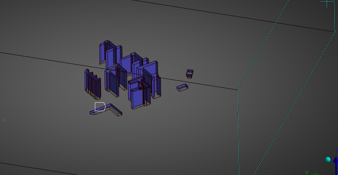The height and width of the screenshot is (175, 338).
Task: Click the white pentagon selection marker
Action: pos(100,107)
